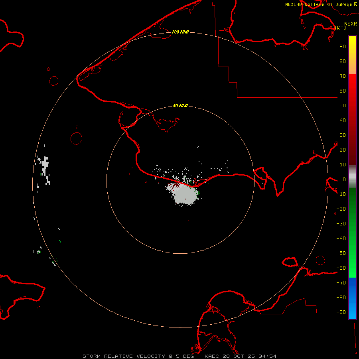Click the NEXLAB-College of DuPage credit text

321,4
